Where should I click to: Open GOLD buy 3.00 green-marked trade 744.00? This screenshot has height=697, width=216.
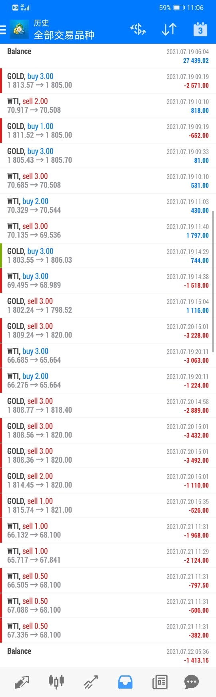[108, 256]
